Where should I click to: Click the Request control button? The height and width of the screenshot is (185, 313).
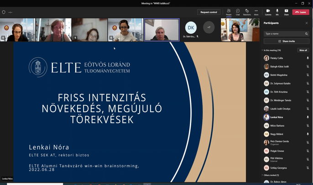(x=209, y=12)
